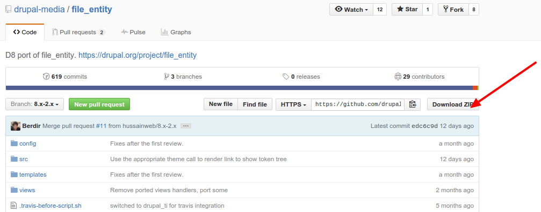Open the 0 releases page
The image size is (541, 212).
[301, 77]
